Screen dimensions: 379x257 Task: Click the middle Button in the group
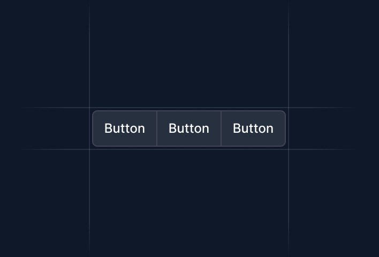pos(189,128)
